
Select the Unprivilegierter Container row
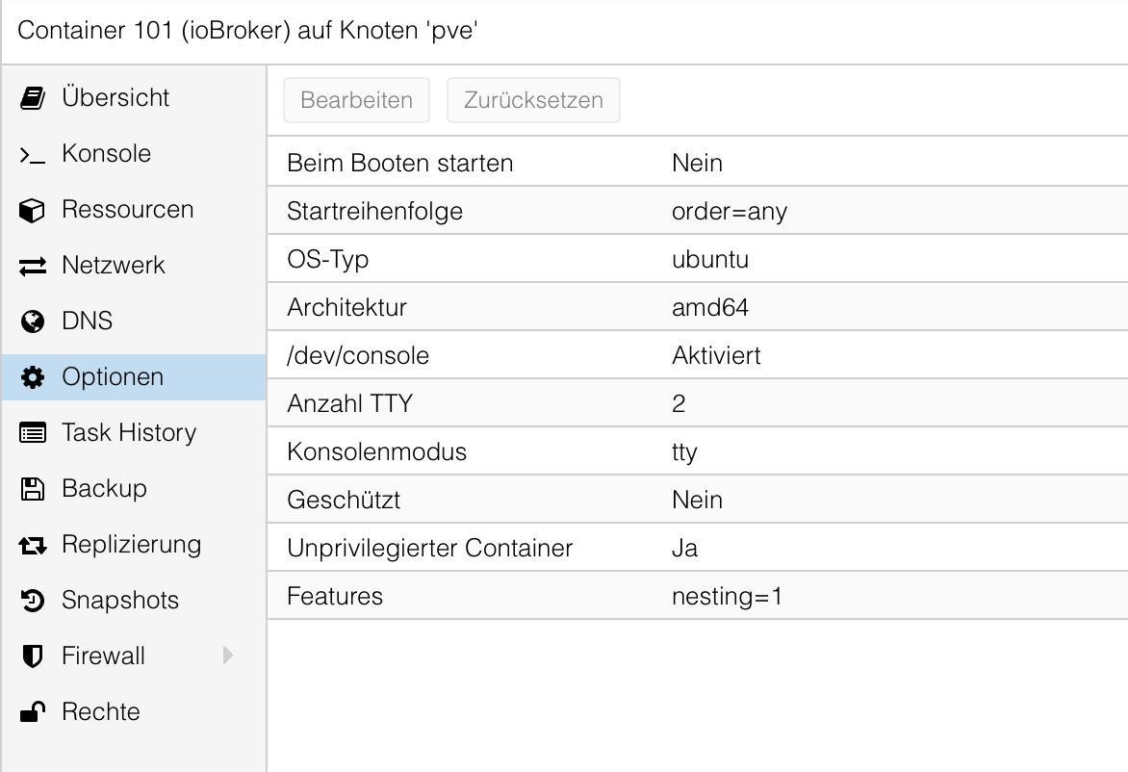click(697, 548)
